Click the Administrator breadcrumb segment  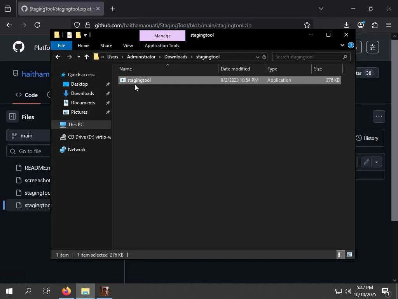141,57
